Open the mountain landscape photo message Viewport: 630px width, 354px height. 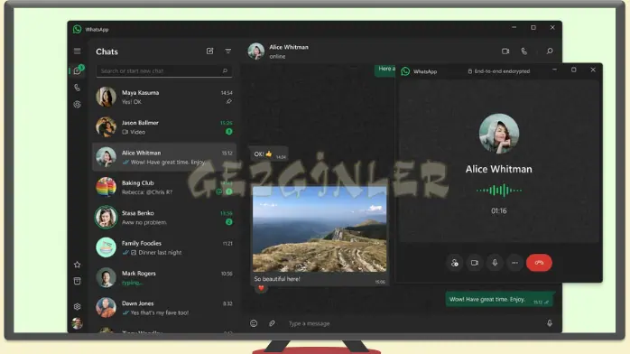coord(320,229)
